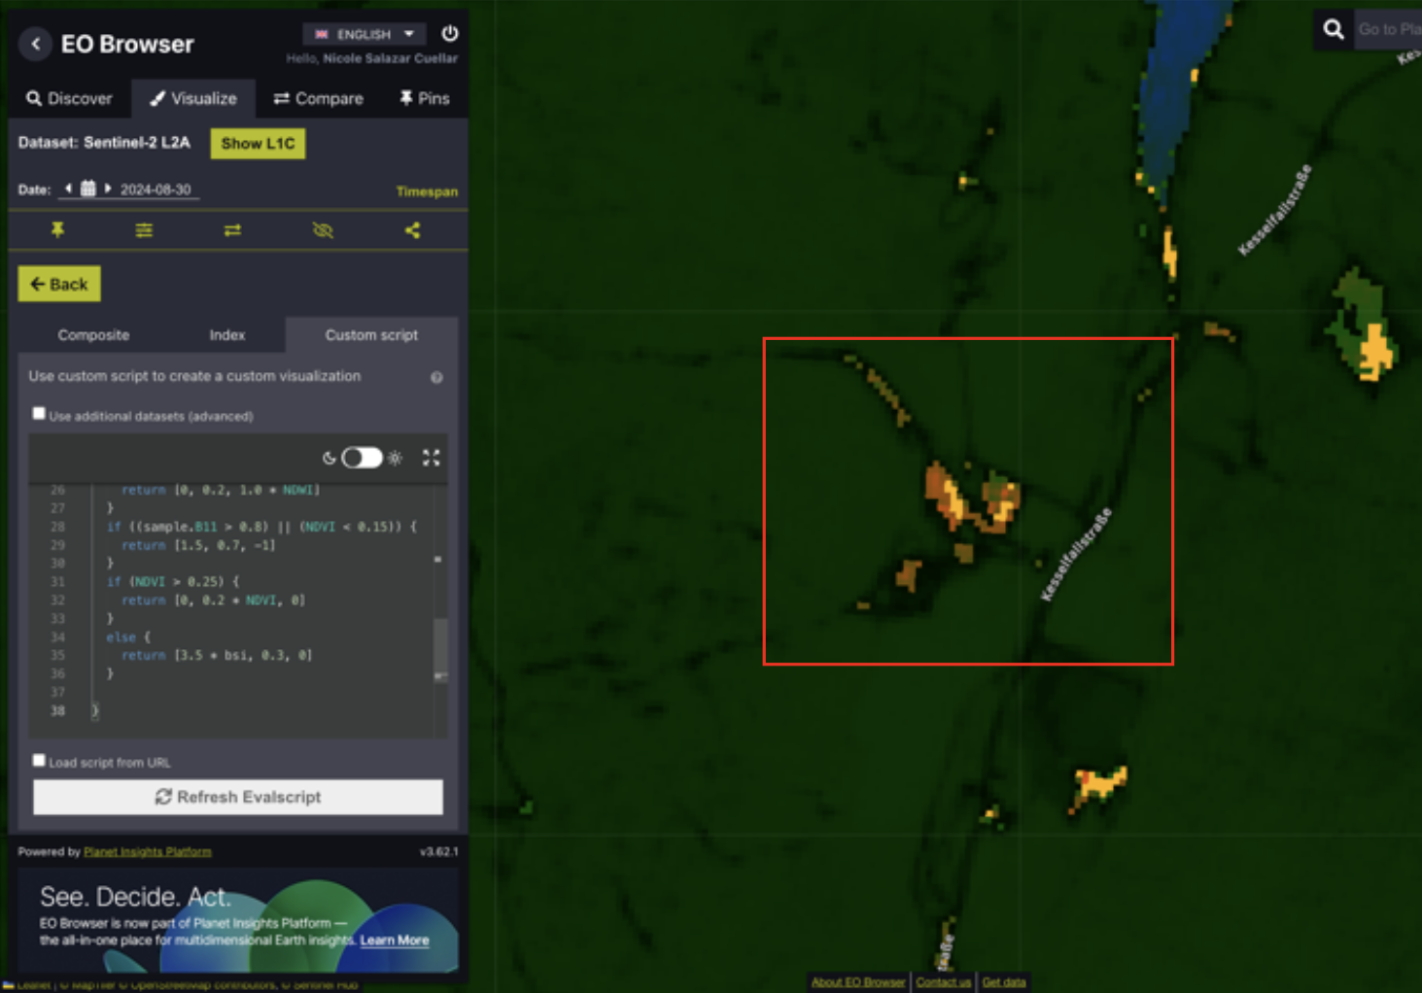
Task: Enable Use additional datasets checkbox
Action: [x=39, y=414]
